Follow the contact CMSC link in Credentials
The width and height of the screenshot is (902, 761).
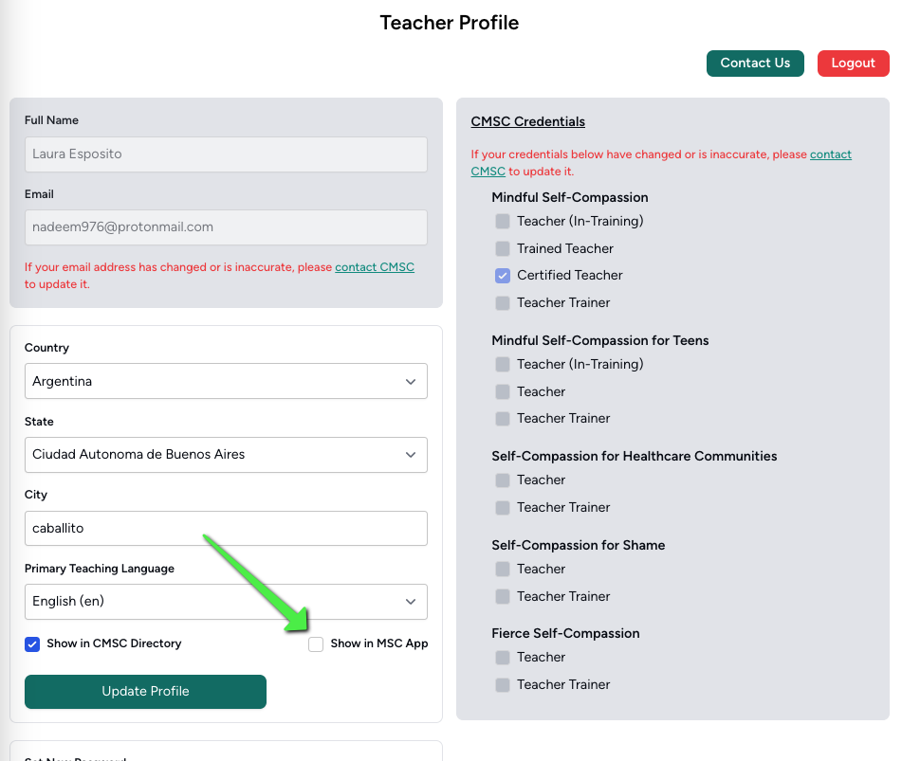(x=831, y=154)
